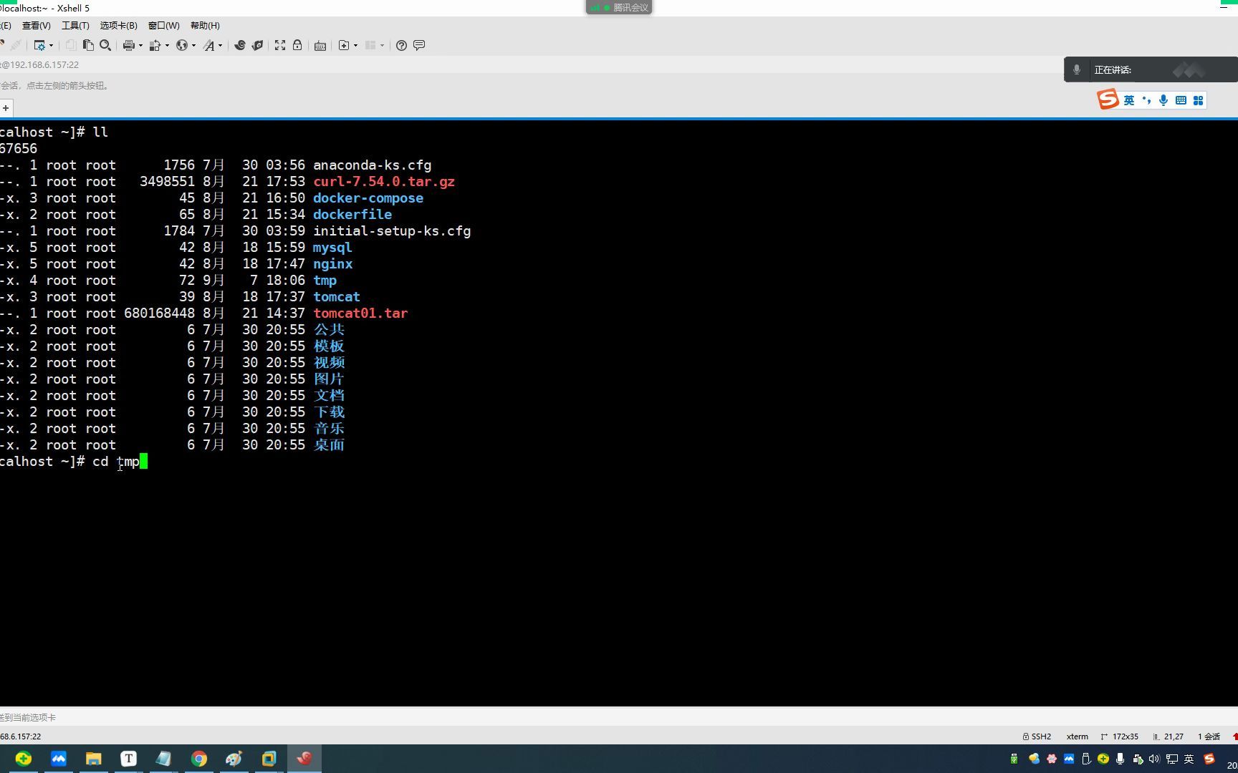1238x773 pixels.
Task: Mute microphone in Tencent Meeting speaking bar
Action: (1076, 70)
